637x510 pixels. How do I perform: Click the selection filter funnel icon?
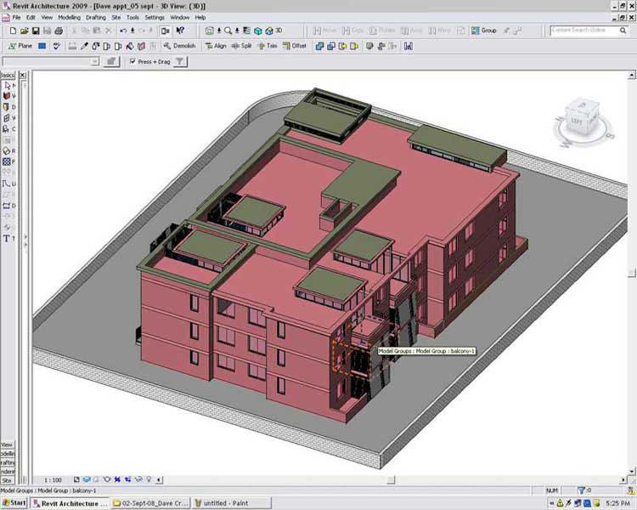pos(180,61)
